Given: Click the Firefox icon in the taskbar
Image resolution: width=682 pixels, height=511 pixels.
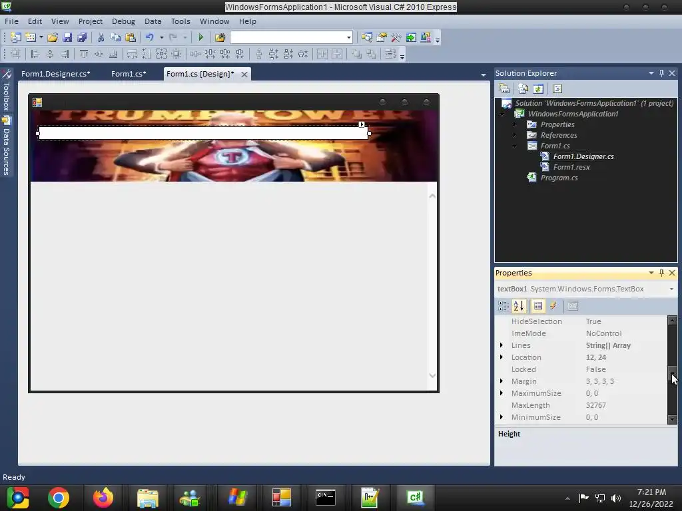Looking at the screenshot, I should pyautogui.click(x=103, y=498).
